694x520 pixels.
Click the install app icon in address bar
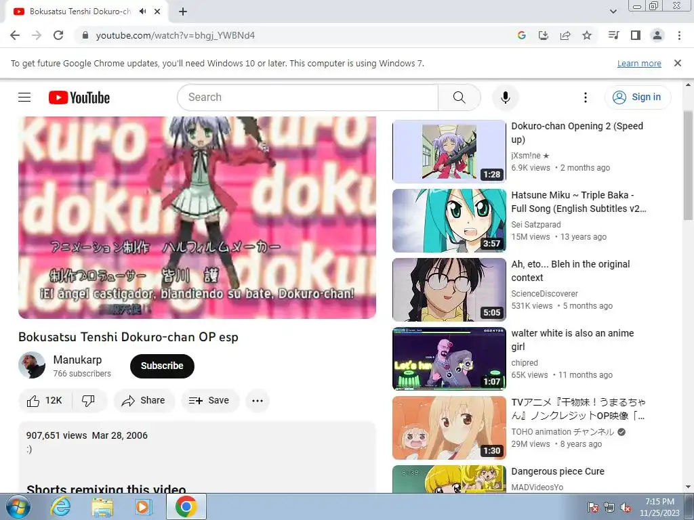[543, 35]
